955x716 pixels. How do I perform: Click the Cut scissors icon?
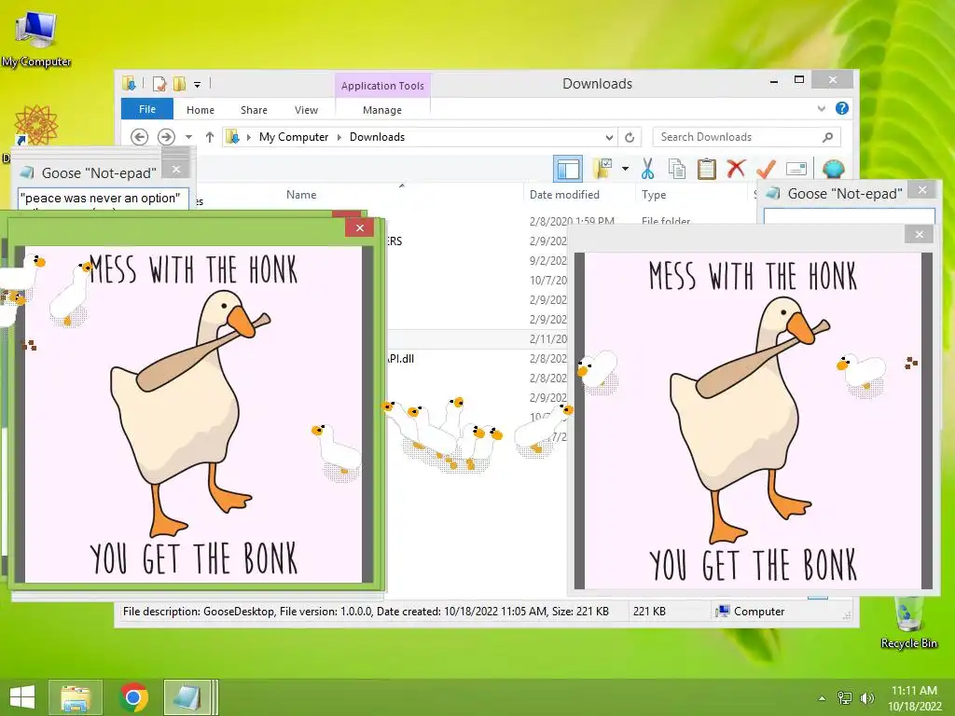[x=647, y=169]
